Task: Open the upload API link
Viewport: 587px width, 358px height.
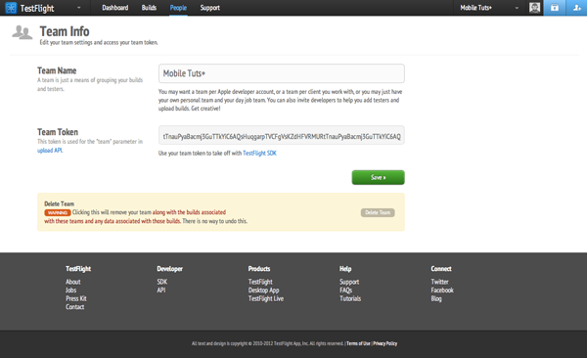Action: pos(50,151)
